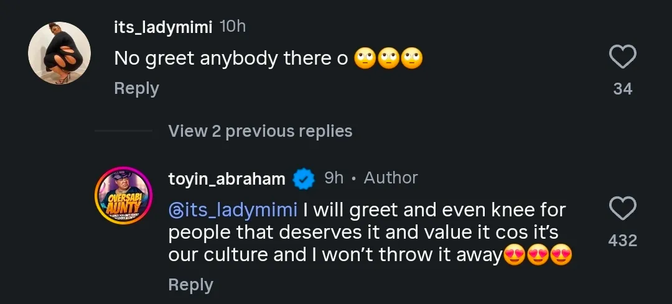Open the its_ladymimi profile picture
The width and height of the screenshot is (672, 304).
[60, 53]
